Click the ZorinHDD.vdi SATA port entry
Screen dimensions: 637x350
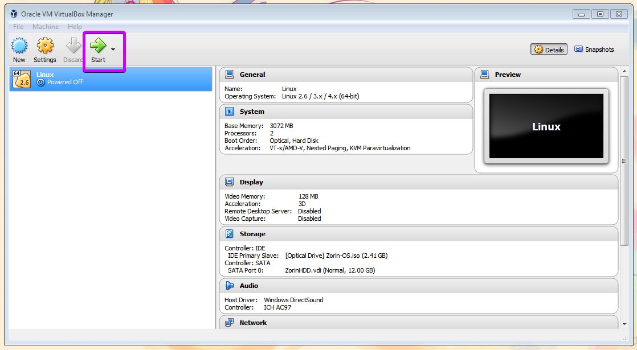point(330,270)
